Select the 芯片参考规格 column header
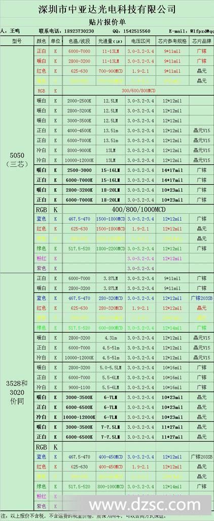Screen dimensions: 214x521 pos(172,42)
